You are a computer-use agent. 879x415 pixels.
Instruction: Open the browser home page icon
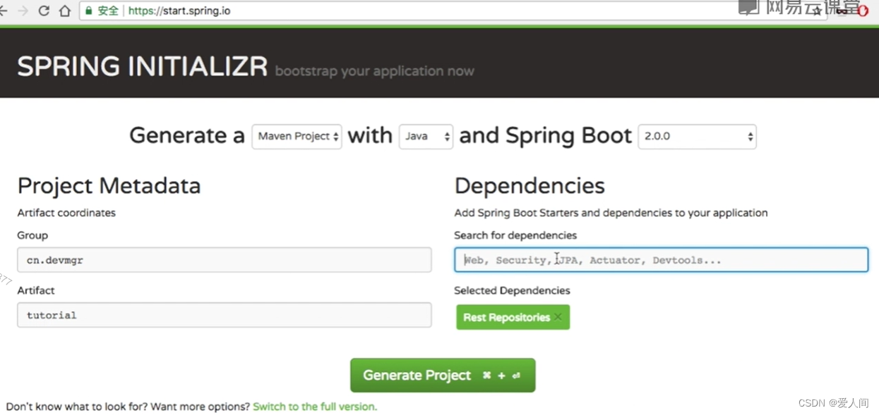tap(64, 11)
